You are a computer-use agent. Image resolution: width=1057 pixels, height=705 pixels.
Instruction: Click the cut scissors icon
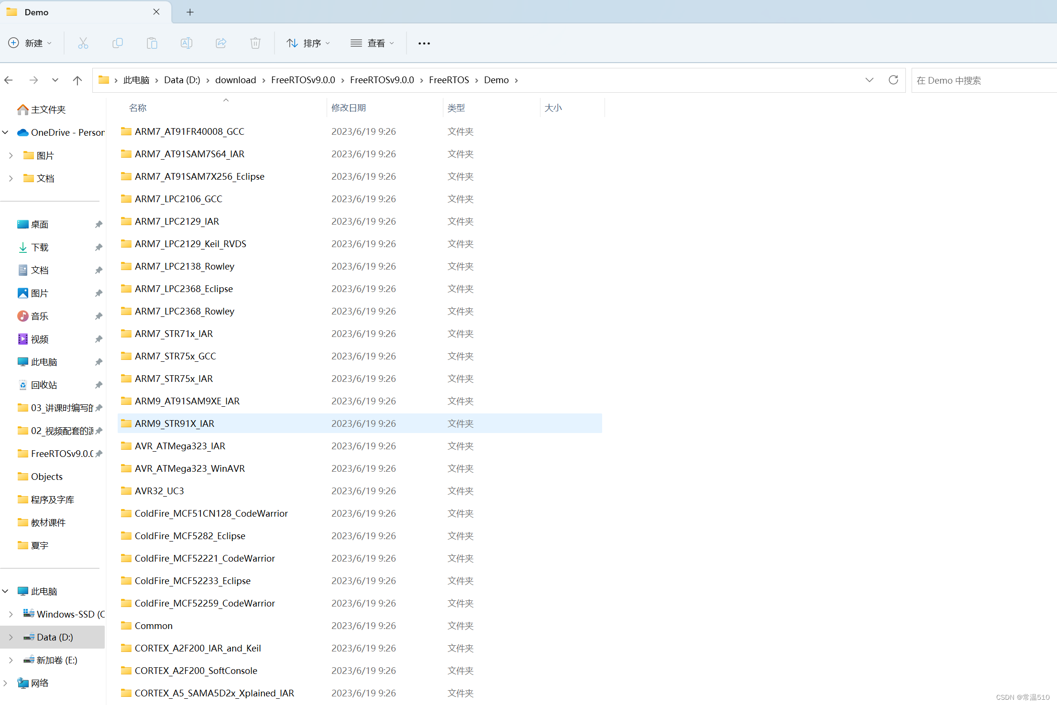click(83, 43)
